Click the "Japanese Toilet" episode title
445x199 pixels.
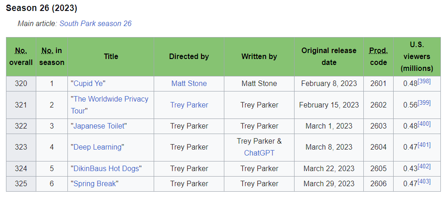pyautogui.click(x=99, y=126)
